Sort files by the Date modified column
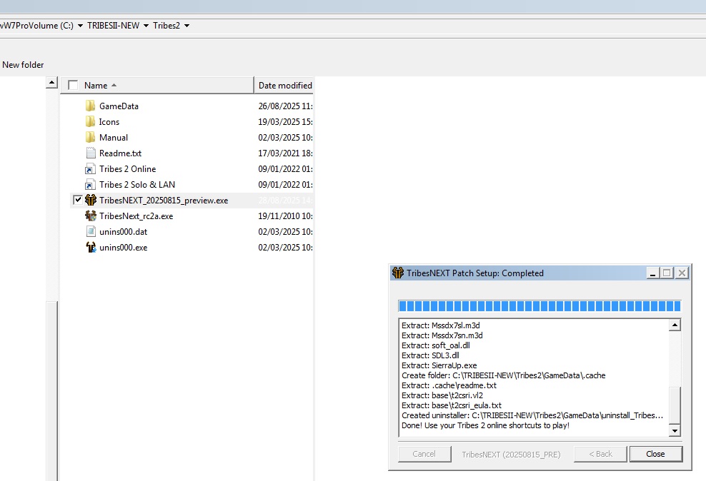Image resolution: width=706 pixels, height=481 pixels. [284, 86]
